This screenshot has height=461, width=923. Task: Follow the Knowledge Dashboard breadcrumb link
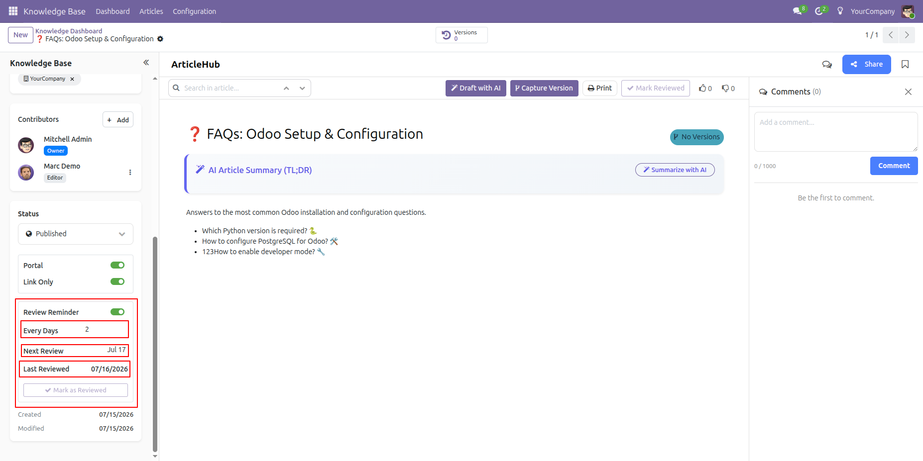(69, 31)
